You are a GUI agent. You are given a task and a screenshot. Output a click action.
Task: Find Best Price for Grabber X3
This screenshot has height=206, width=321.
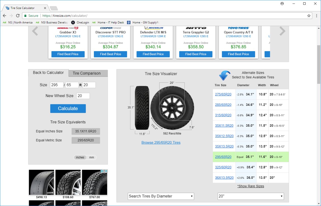click(68, 54)
